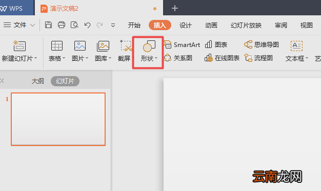
Task: Click the 流程图 flowchart button
Action: tap(258, 58)
